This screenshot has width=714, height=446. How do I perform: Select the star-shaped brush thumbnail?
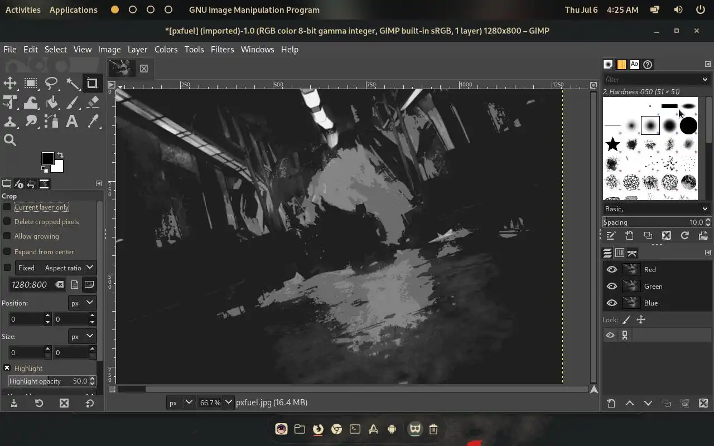pos(612,144)
